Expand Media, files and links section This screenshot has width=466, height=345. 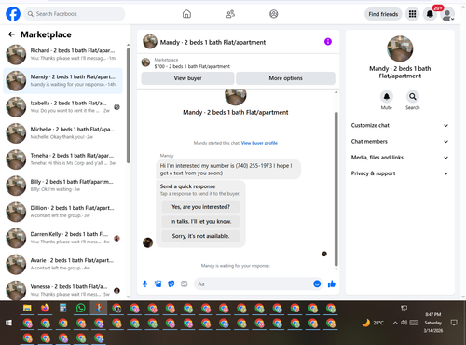point(400,158)
